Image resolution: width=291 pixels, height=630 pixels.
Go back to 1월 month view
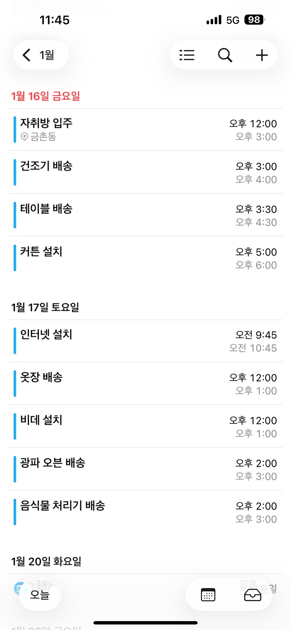click(x=41, y=55)
